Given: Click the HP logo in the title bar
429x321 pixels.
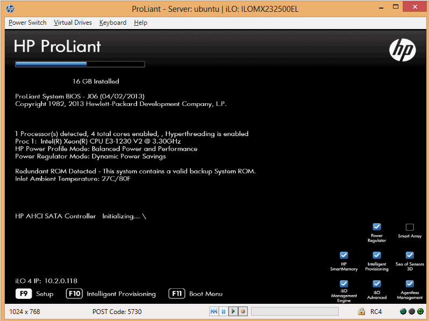Looking at the screenshot, I should pyautogui.click(x=10, y=9).
